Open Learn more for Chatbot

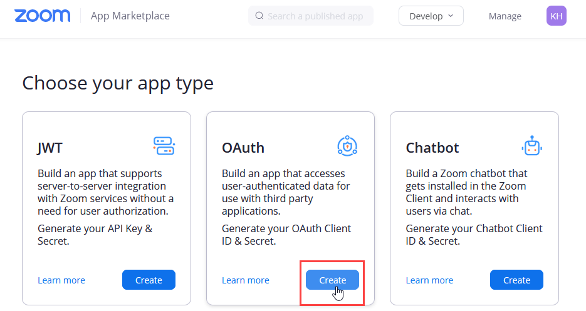tap(429, 280)
